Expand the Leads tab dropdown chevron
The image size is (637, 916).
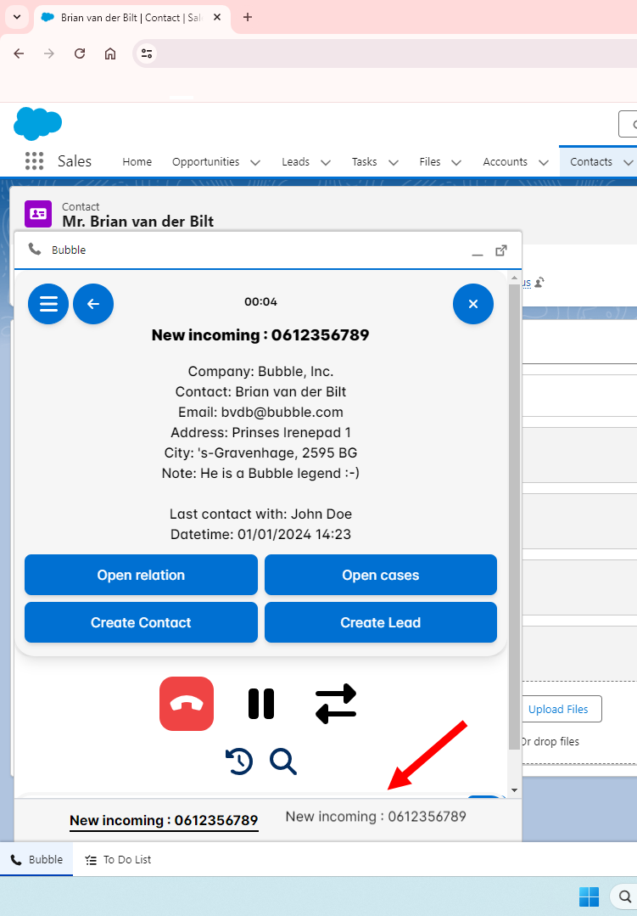[x=325, y=162]
